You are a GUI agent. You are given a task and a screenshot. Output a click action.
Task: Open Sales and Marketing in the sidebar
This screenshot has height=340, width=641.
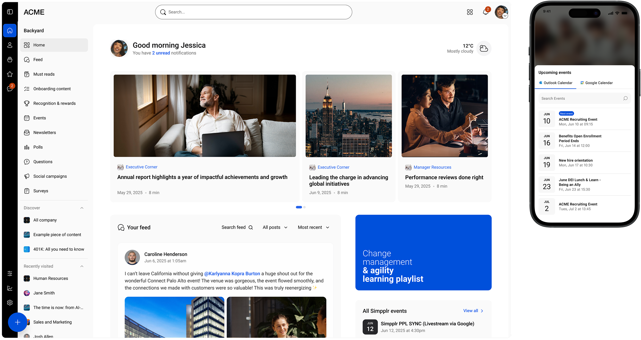pyautogui.click(x=54, y=322)
